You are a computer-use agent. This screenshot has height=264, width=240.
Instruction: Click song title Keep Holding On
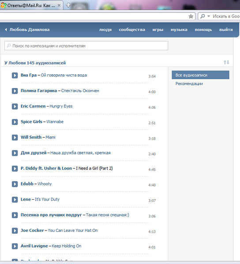[x=67, y=246]
